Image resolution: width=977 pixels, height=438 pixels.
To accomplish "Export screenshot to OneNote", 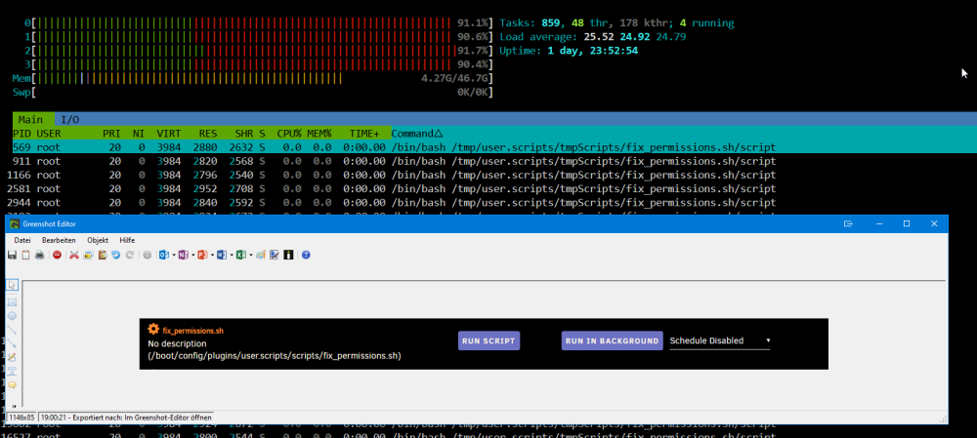I will point(184,255).
